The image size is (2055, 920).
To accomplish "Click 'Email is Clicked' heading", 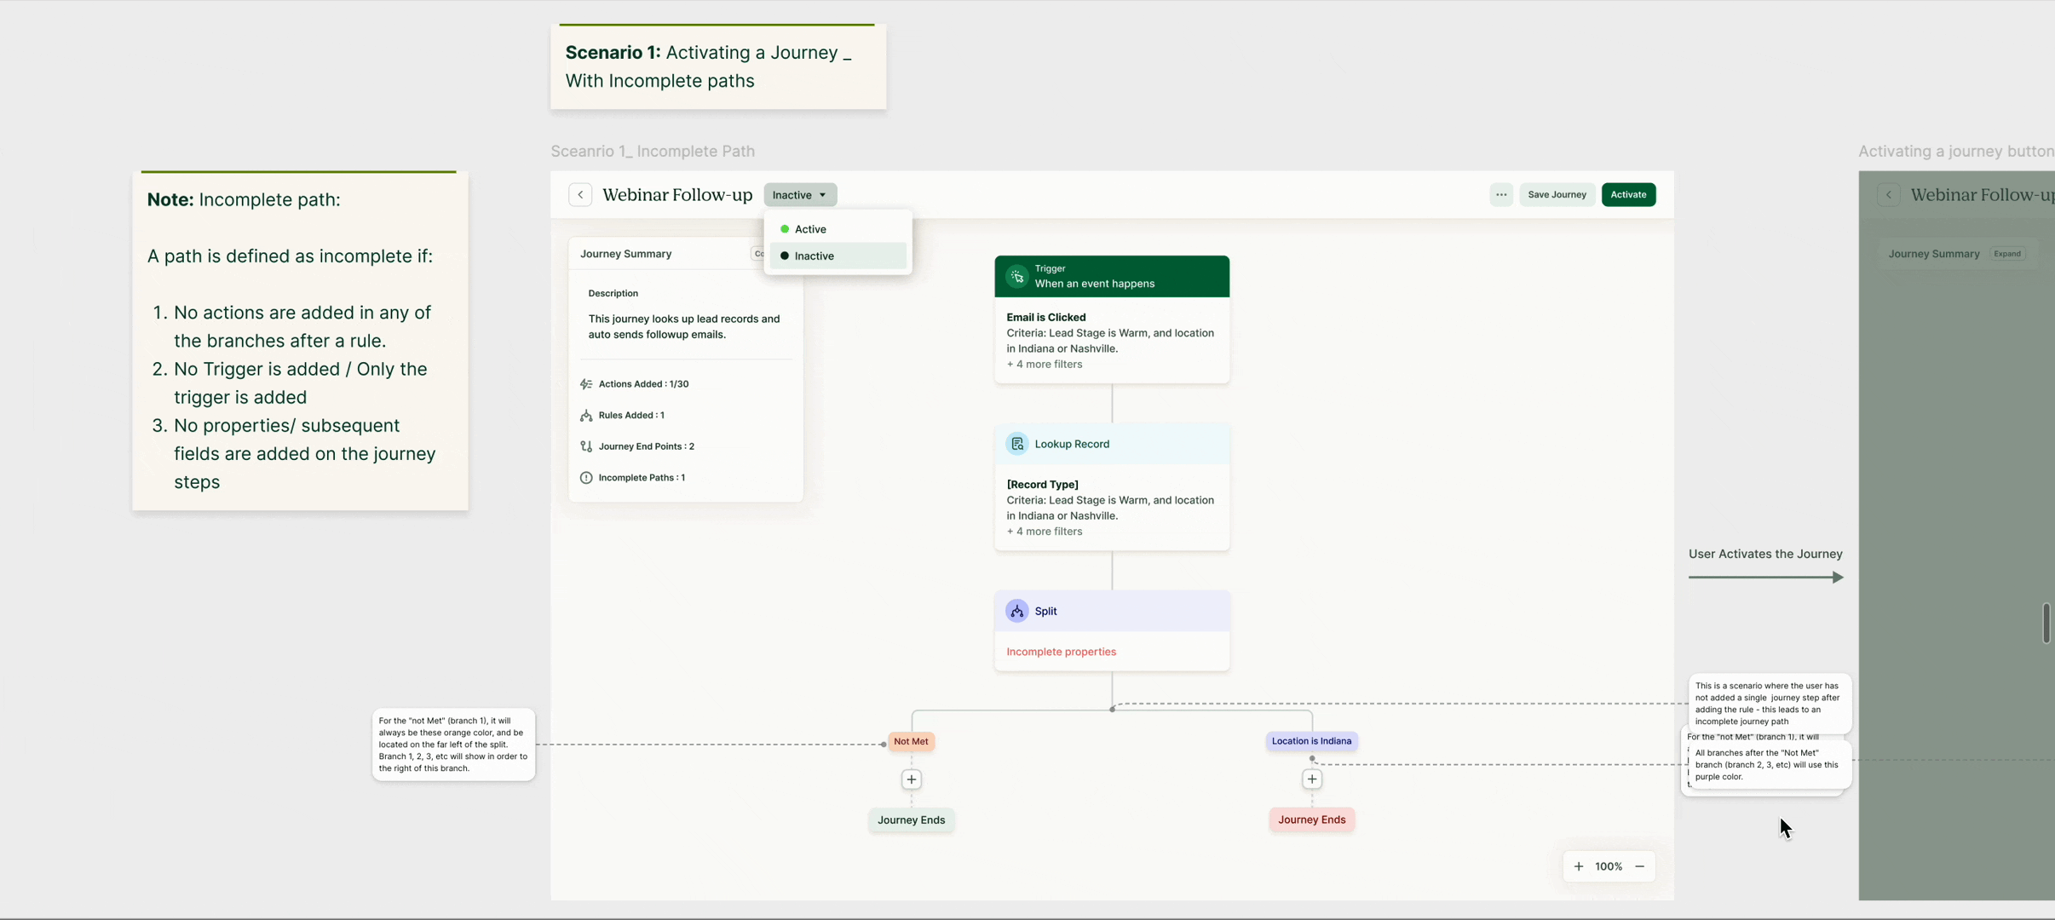I will click(x=1045, y=318).
